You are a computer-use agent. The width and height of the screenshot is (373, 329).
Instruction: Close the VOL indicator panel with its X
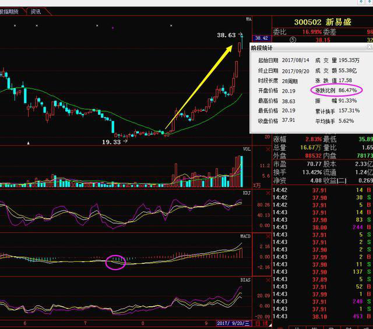click(x=268, y=149)
